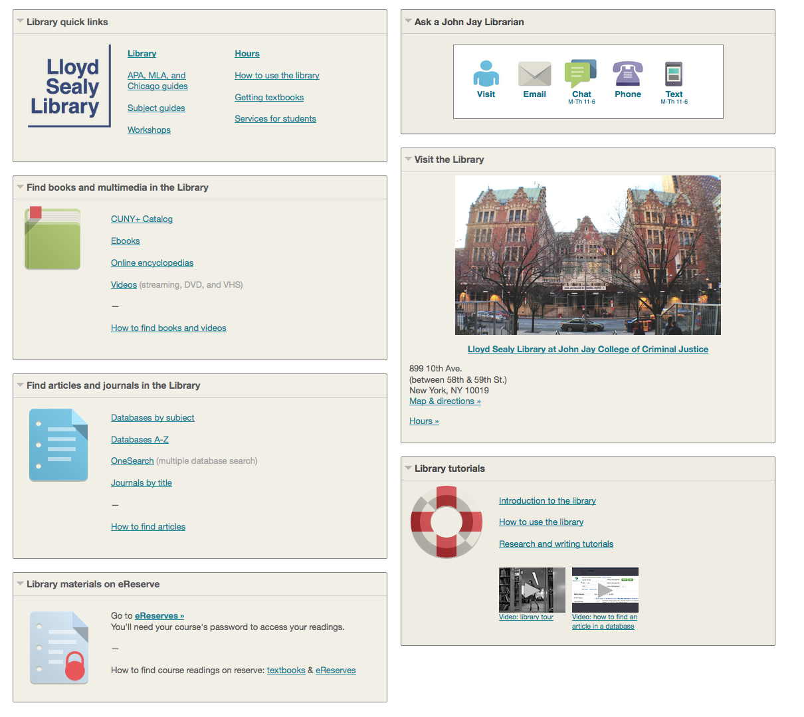This screenshot has height=717, width=804.
Task: Click the locked document eReserve icon
Action: (59, 648)
